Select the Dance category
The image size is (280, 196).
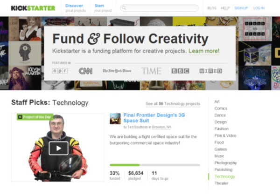(220, 115)
